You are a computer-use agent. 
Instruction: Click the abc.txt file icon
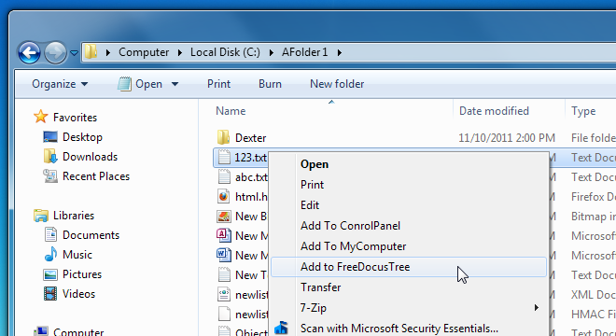224,176
